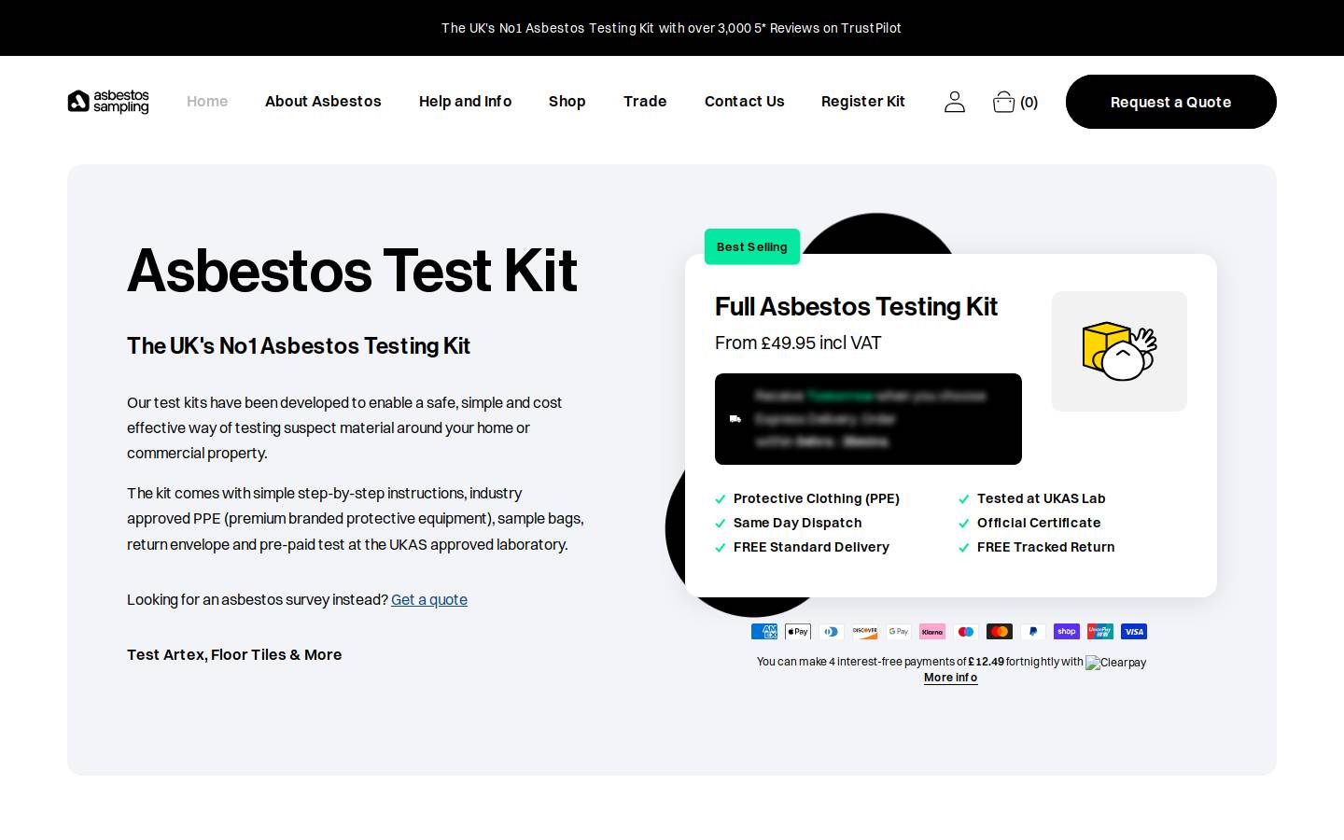Click the checkmark beside Protective Clothing (PPE)
Viewport: 1344px width, 840px height.
click(x=720, y=499)
